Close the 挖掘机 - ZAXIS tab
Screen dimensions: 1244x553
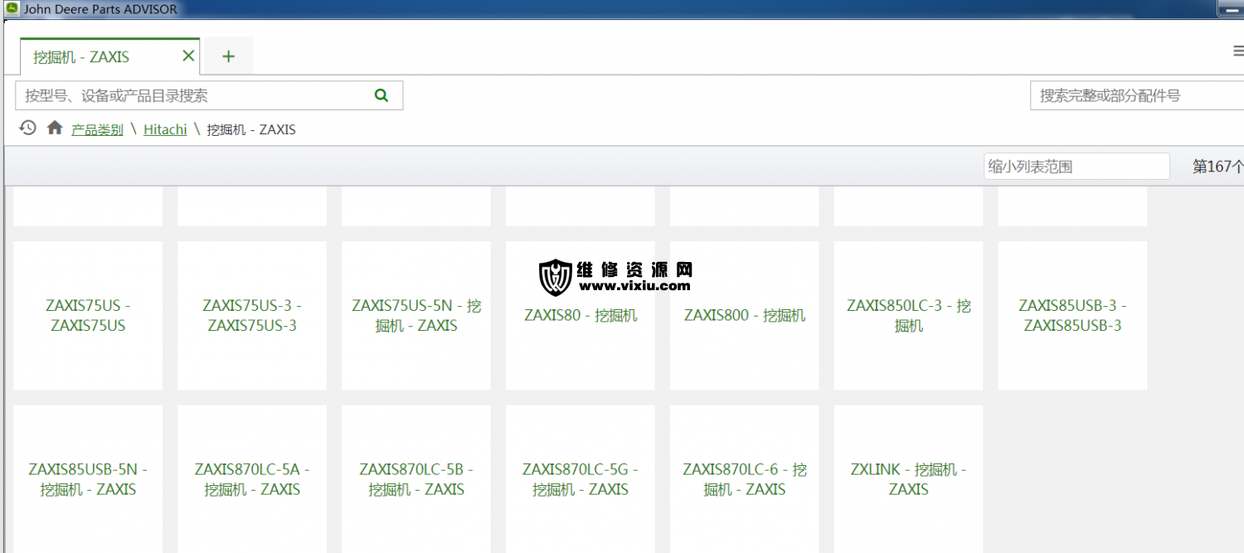click(188, 56)
